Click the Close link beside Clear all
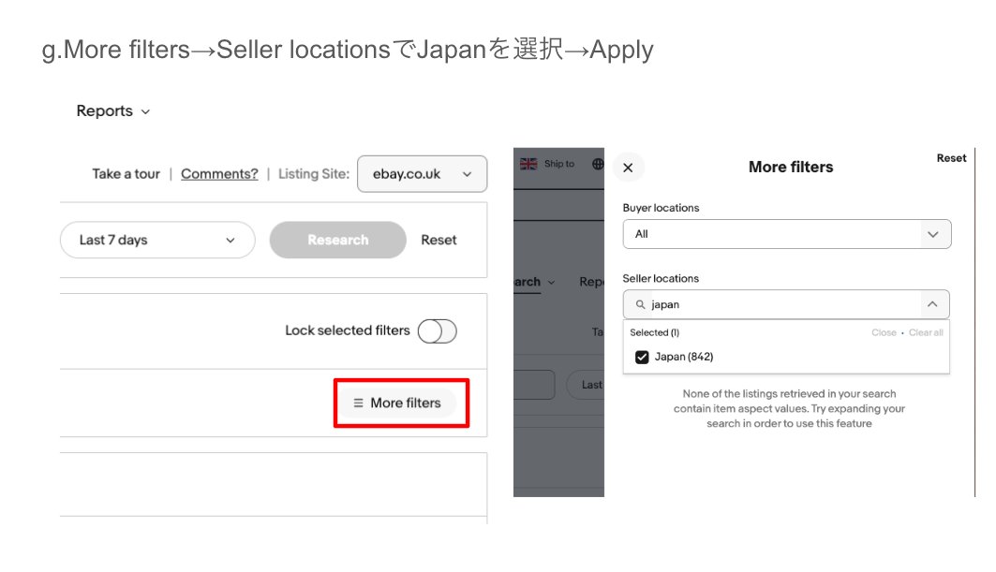The width and height of the screenshot is (996, 572). point(884,332)
